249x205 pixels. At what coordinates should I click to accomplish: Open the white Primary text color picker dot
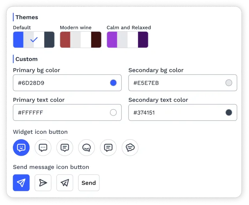coord(113,113)
